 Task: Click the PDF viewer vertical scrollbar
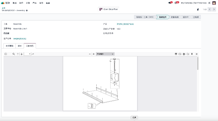pyautogui.click(x=198, y=63)
